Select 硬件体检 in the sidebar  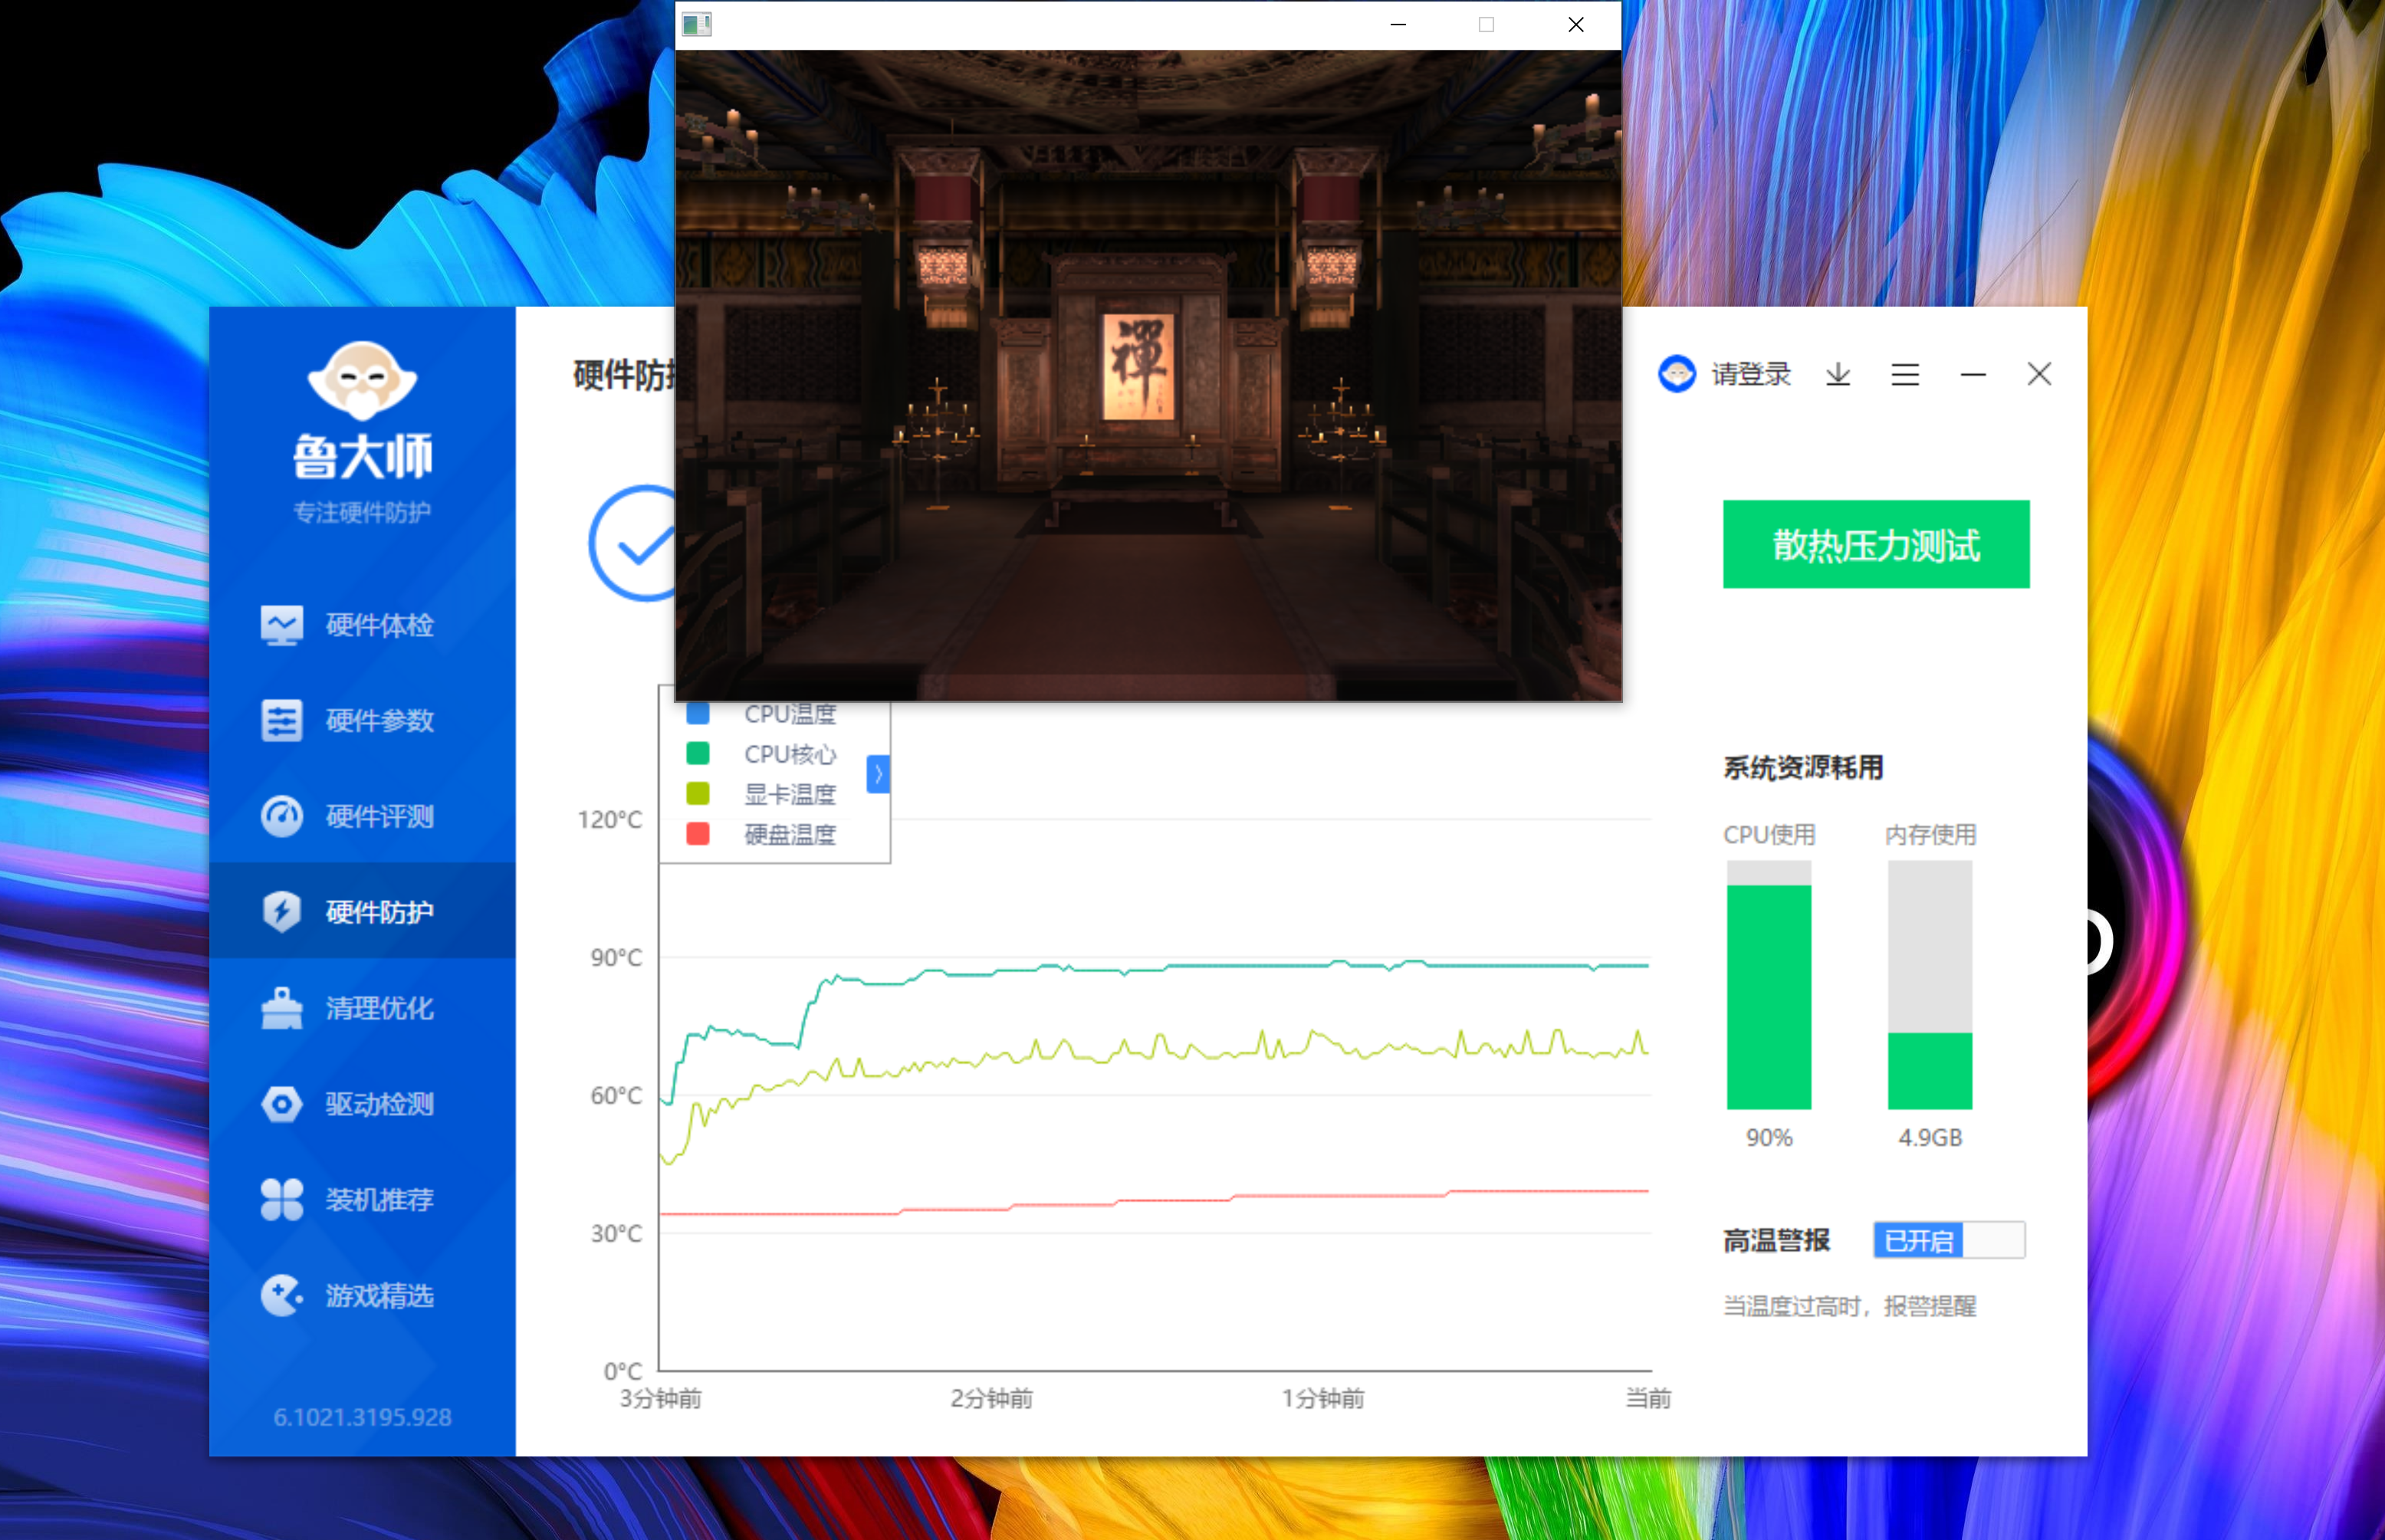[362, 625]
